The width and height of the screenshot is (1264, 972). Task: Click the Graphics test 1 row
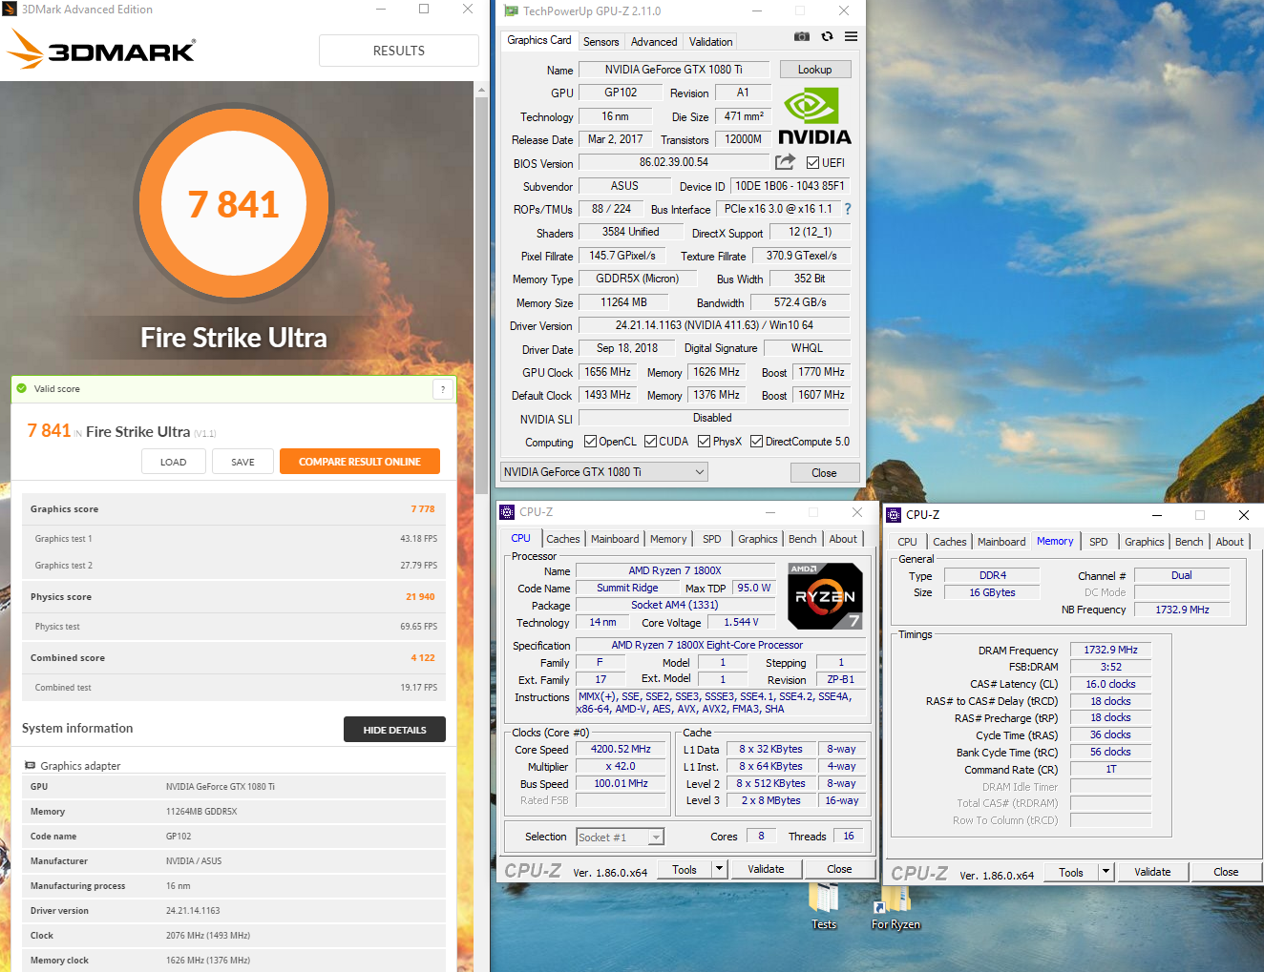tap(234, 539)
